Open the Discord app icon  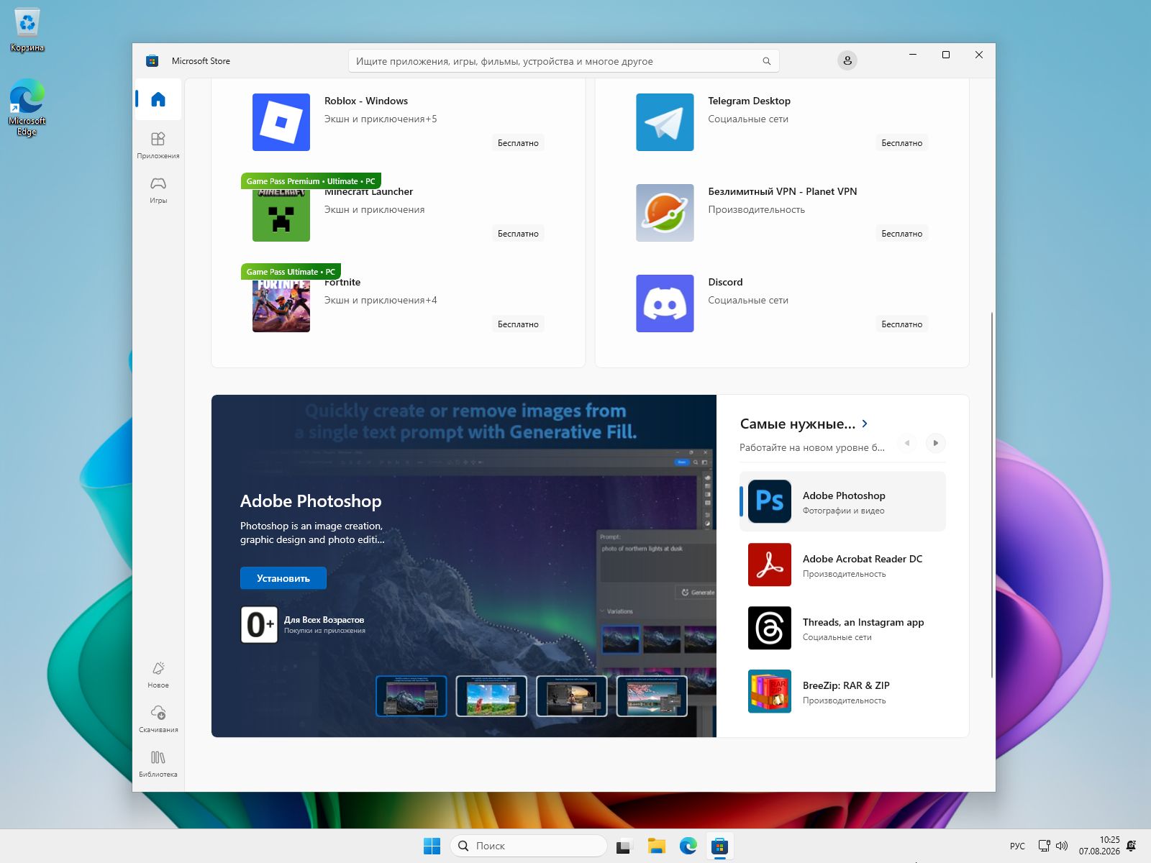click(x=665, y=303)
